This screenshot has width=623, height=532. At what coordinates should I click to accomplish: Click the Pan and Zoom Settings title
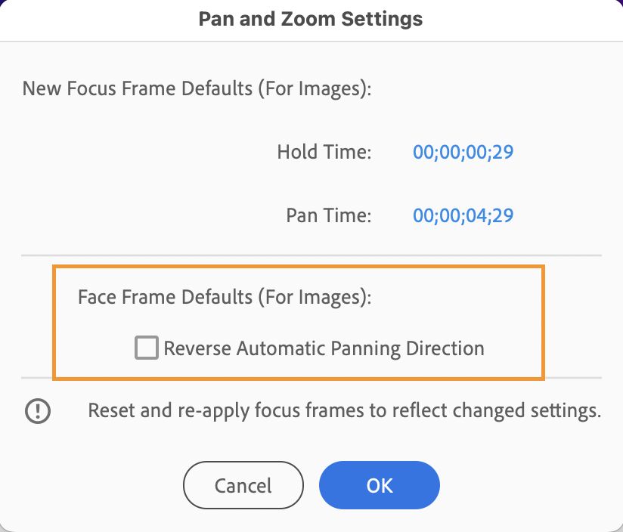tap(311, 19)
